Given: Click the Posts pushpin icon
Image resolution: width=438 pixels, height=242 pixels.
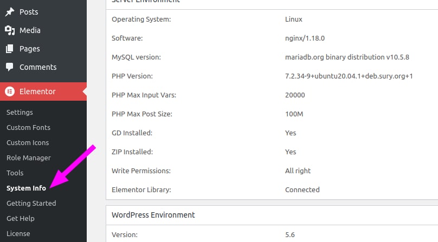Looking at the screenshot, I should [10, 12].
